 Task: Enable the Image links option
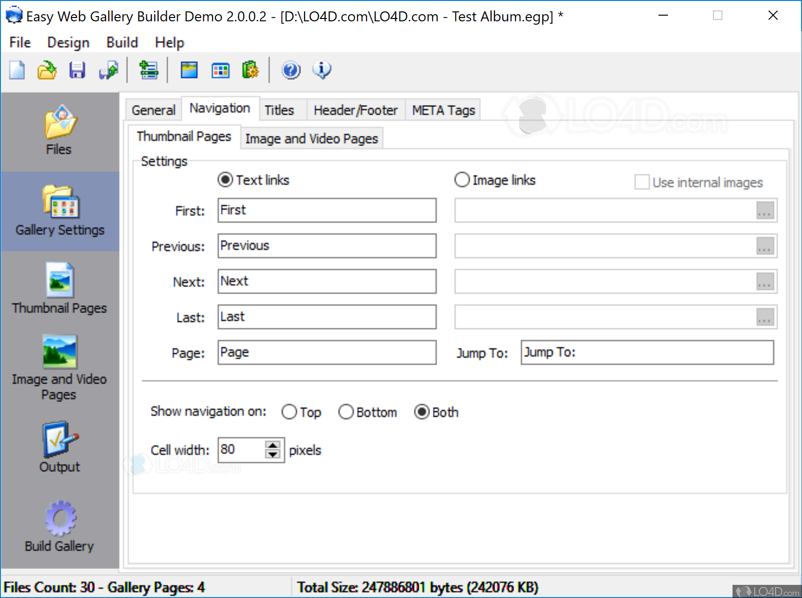(462, 180)
